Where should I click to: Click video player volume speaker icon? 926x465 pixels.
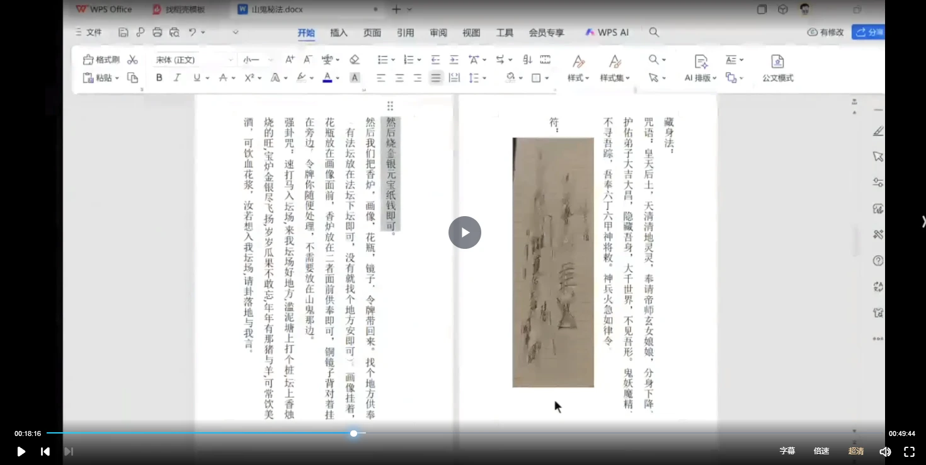(885, 451)
